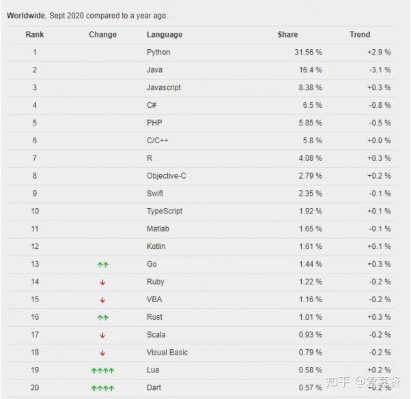Click the four green arrows beside Lua
The width and height of the screenshot is (411, 399).
click(x=102, y=370)
